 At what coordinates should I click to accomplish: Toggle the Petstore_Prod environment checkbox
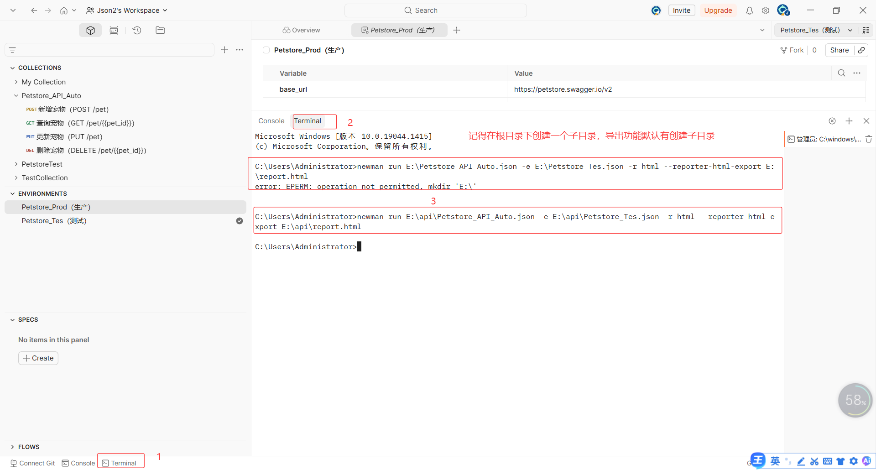(266, 50)
